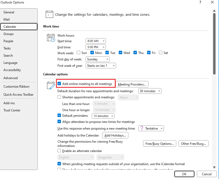Open the Customize Ribbon category
The image size is (219, 179).
coord(19,87)
